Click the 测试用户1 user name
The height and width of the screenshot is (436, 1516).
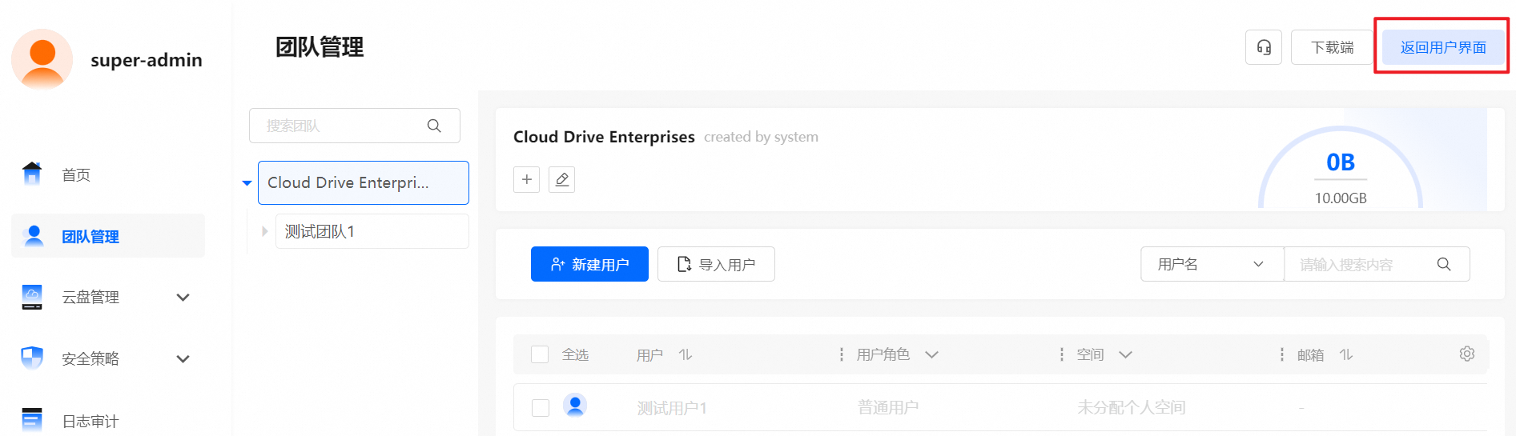pyautogui.click(x=672, y=408)
